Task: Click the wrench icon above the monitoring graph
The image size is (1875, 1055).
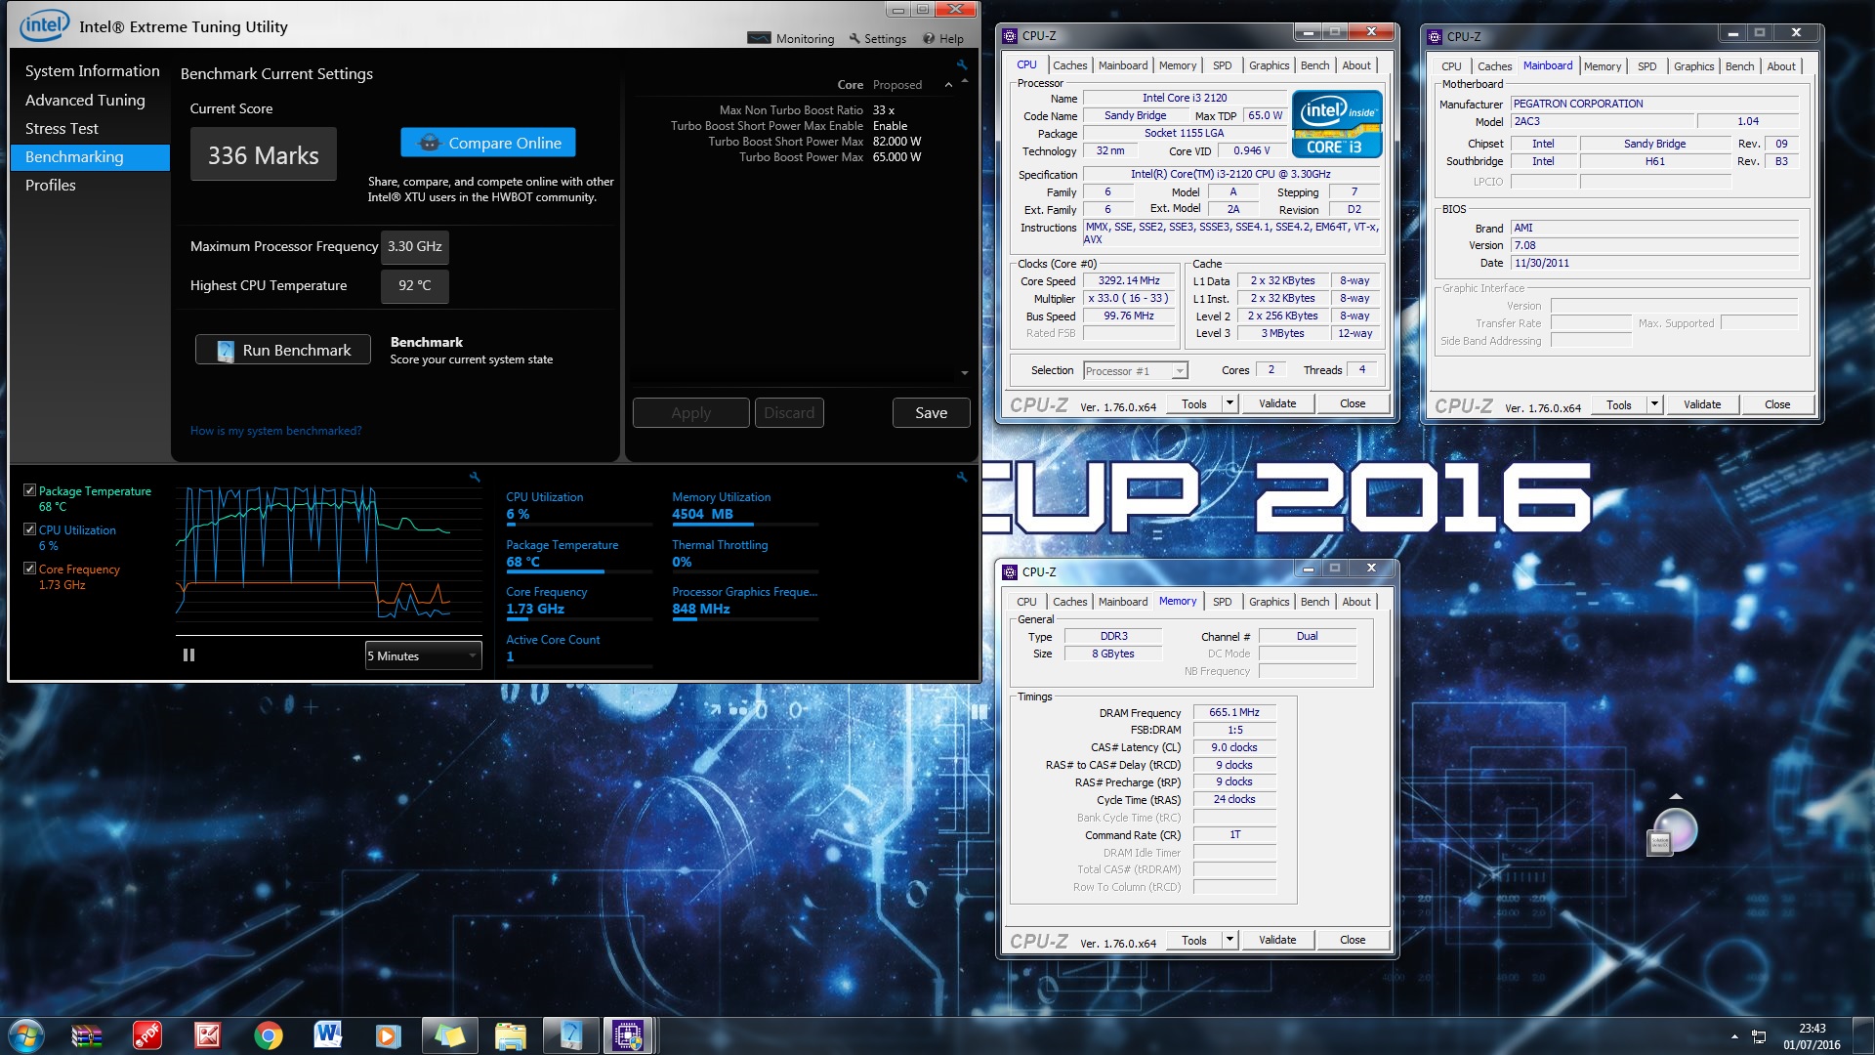Action: [475, 477]
